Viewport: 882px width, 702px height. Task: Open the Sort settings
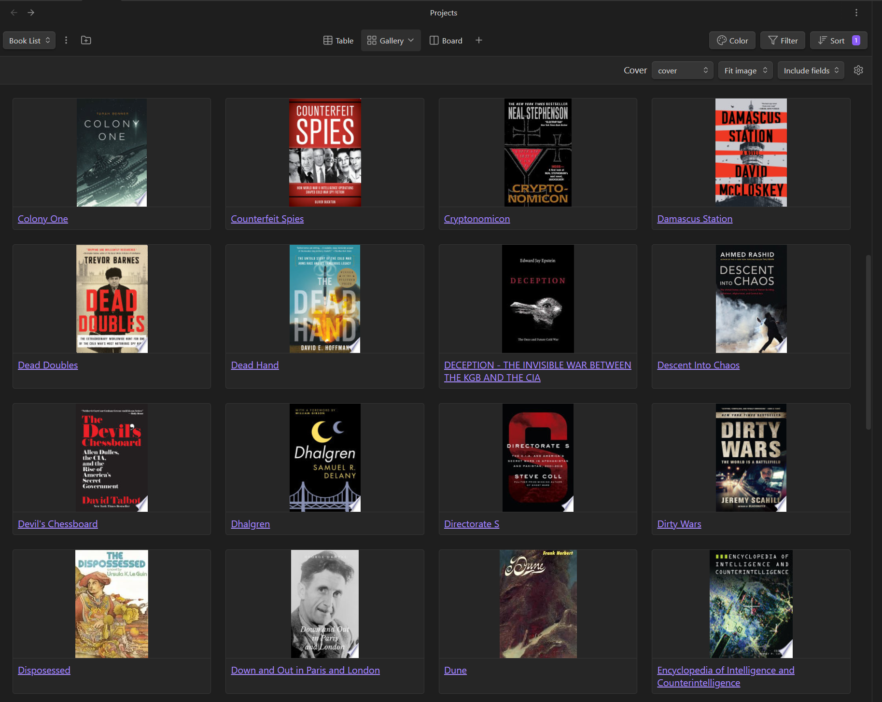point(838,41)
